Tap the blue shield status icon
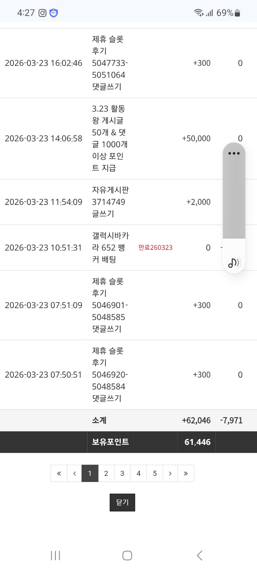 tap(54, 13)
